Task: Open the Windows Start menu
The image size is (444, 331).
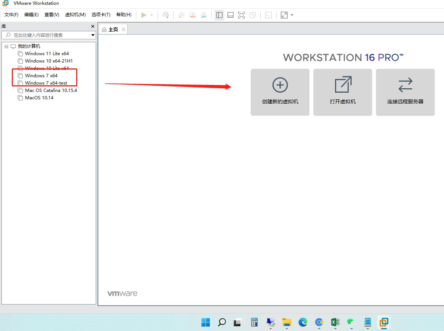Action: click(205, 322)
